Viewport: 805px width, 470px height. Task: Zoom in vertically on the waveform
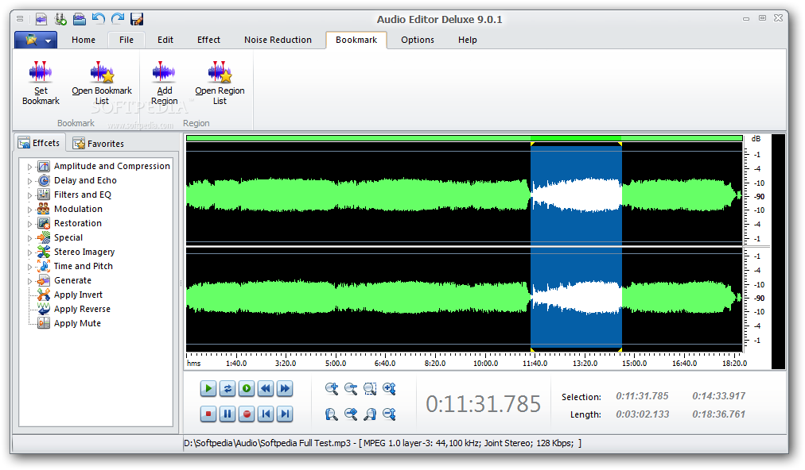pyautogui.click(x=389, y=388)
